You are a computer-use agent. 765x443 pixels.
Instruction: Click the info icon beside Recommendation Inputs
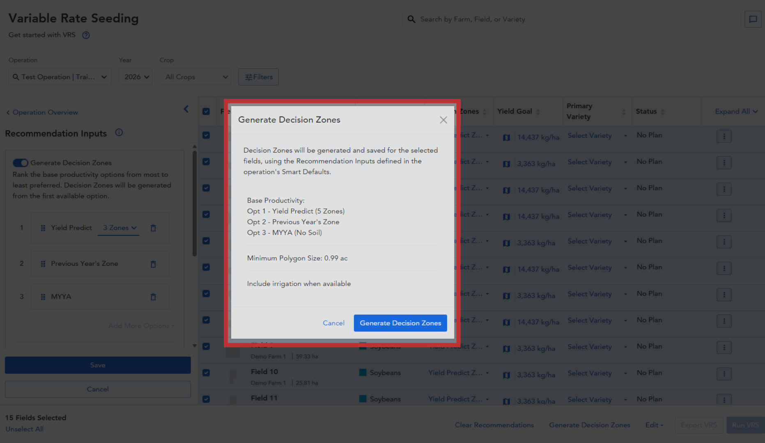point(119,132)
